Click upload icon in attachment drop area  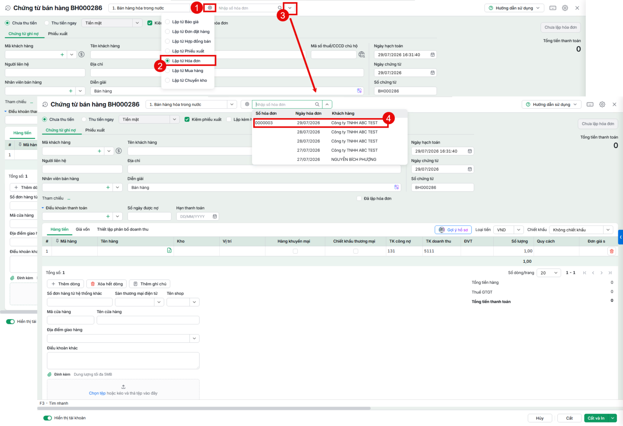tap(123, 387)
